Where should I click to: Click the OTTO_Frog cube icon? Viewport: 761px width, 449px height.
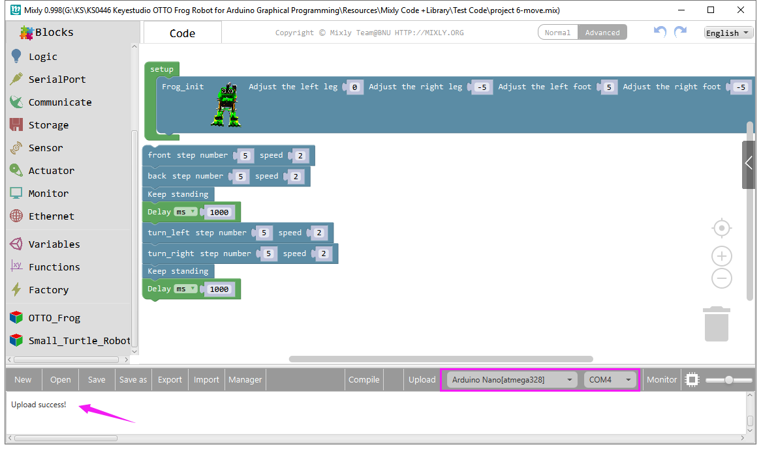point(16,317)
